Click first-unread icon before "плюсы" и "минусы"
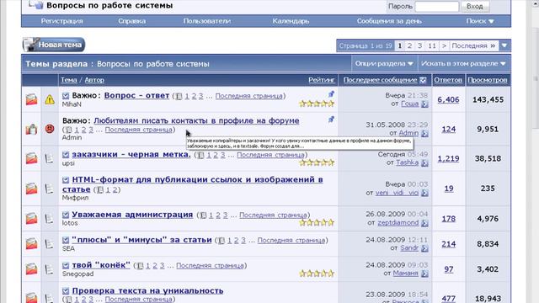Screen dimensions: 539x303 tap(66, 241)
